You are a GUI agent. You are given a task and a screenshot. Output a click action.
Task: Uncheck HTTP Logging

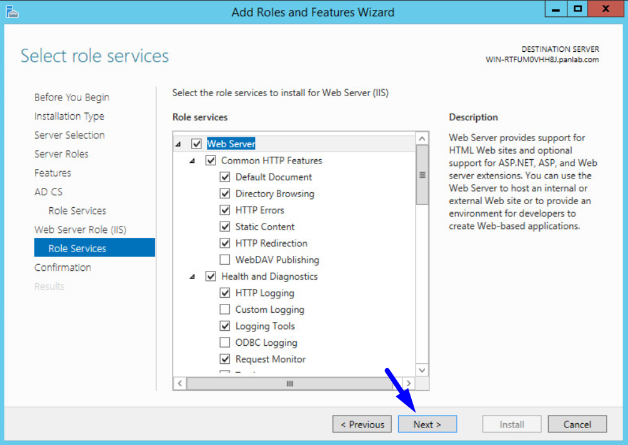click(x=225, y=292)
